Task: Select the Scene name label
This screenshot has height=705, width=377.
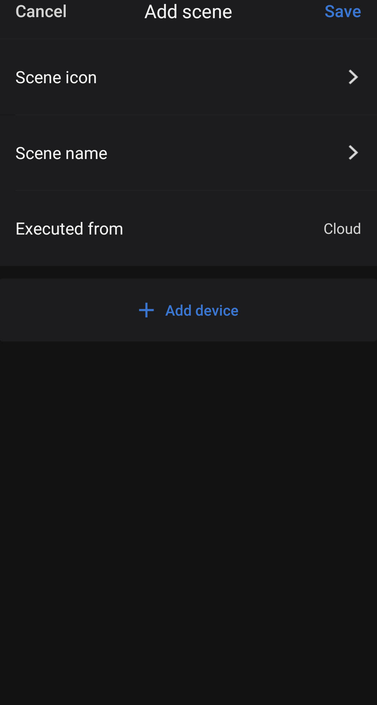Action: click(x=61, y=153)
